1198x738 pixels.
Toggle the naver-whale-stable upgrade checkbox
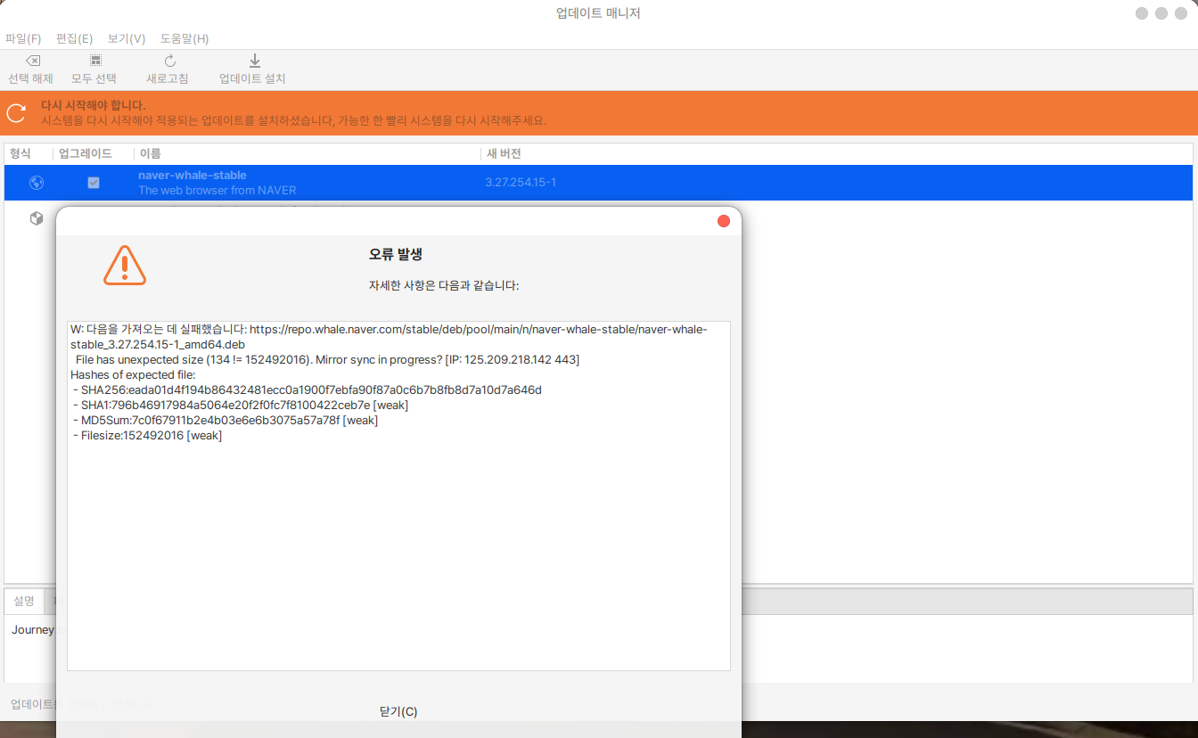click(x=94, y=183)
